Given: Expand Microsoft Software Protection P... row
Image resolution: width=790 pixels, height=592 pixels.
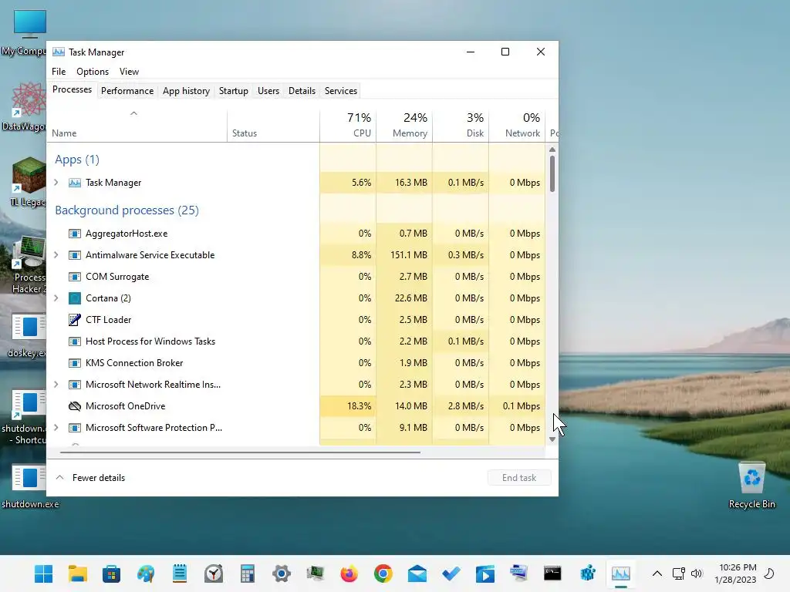Looking at the screenshot, I should click(56, 427).
